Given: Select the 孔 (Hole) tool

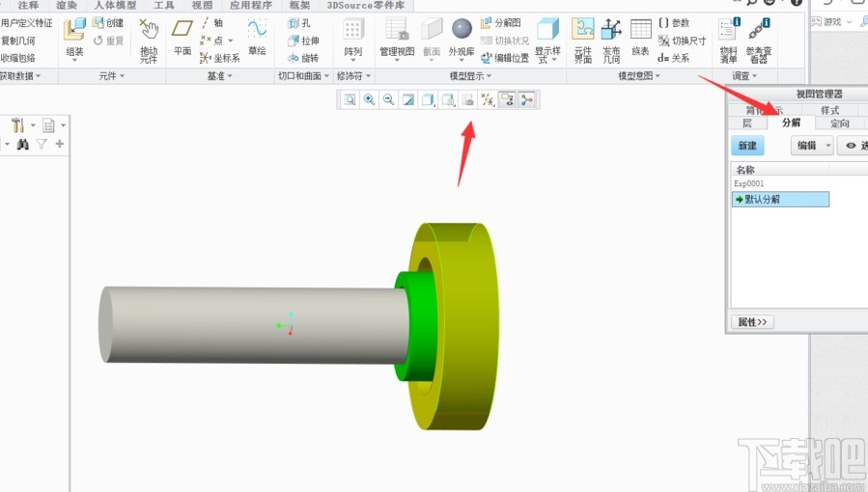Looking at the screenshot, I should (x=299, y=23).
